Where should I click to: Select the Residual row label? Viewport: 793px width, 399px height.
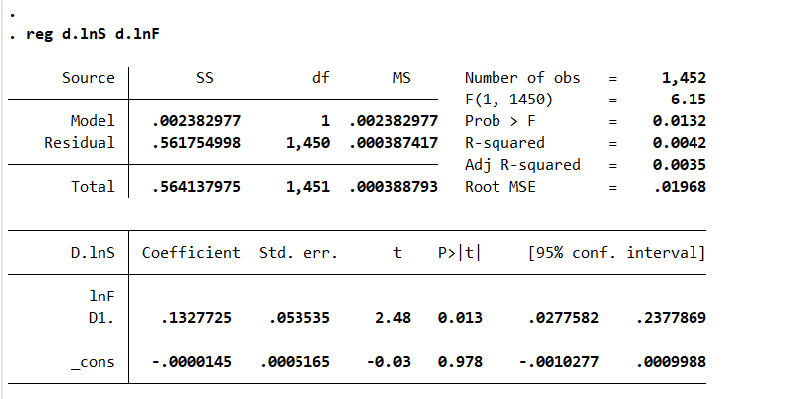point(80,143)
